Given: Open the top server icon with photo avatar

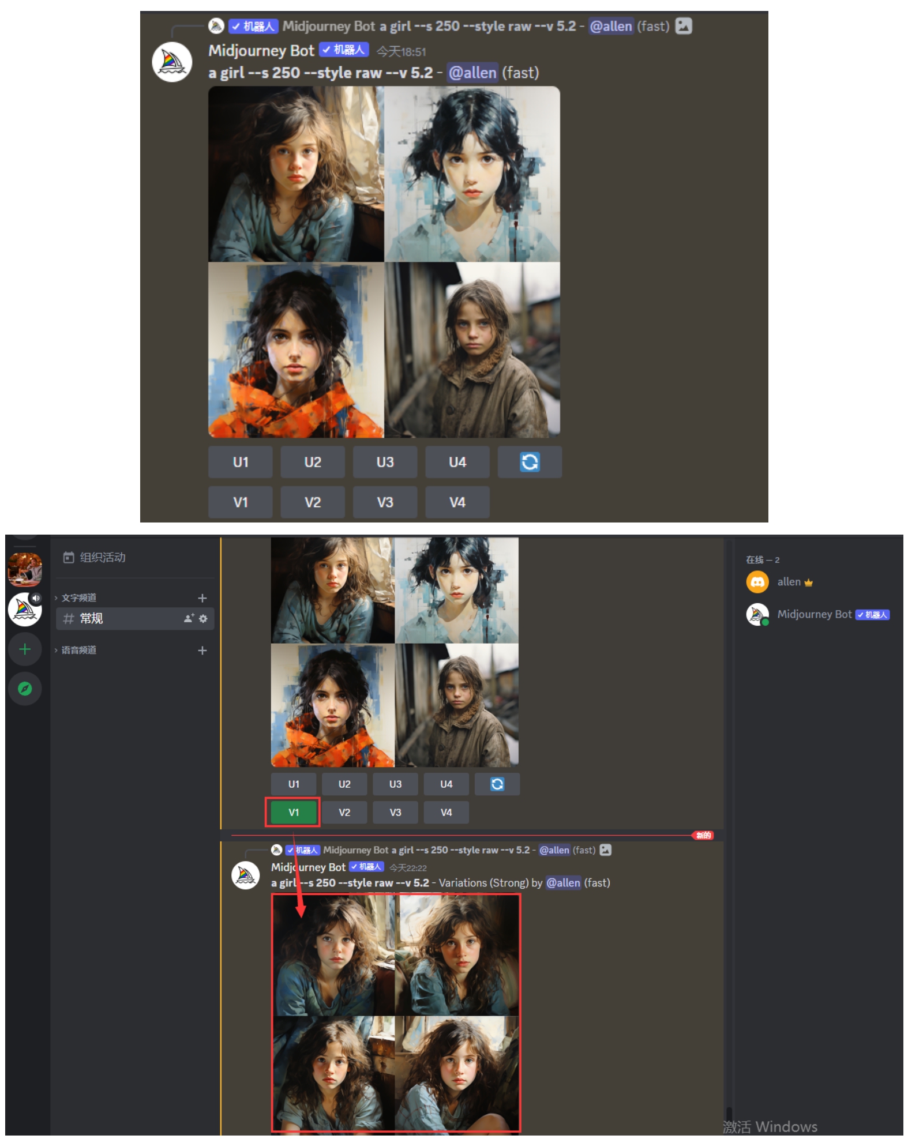Looking at the screenshot, I should (25, 569).
